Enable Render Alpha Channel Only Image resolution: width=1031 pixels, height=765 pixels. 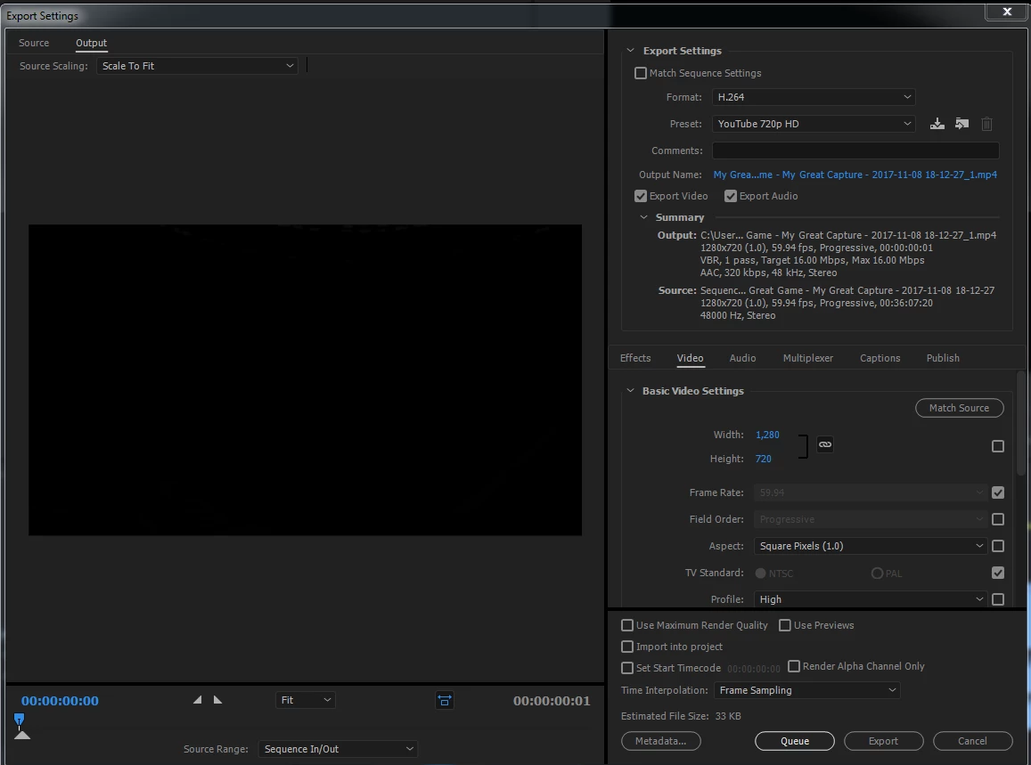pyautogui.click(x=794, y=666)
